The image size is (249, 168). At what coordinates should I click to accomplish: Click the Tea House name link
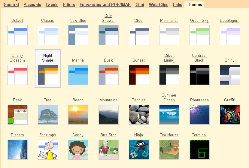point(169,135)
